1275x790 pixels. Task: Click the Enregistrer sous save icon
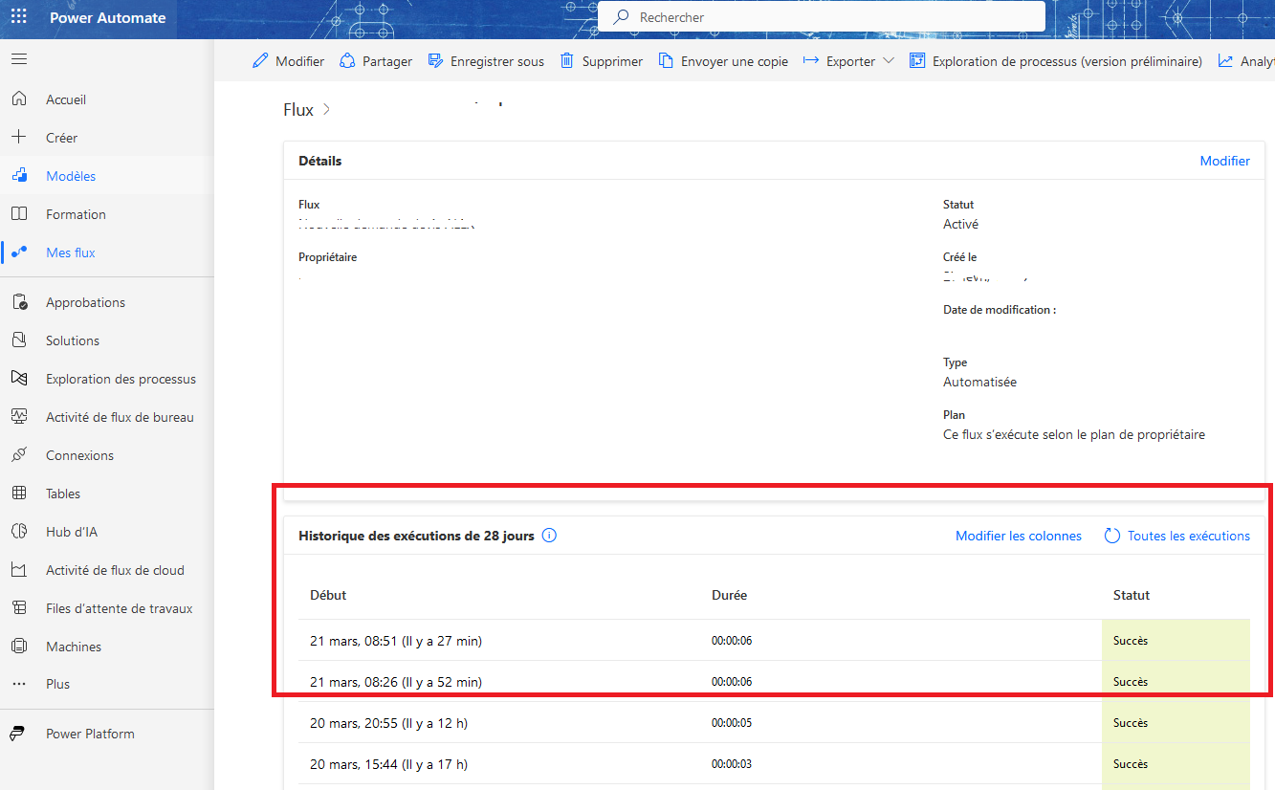click(x=435, y=61)
